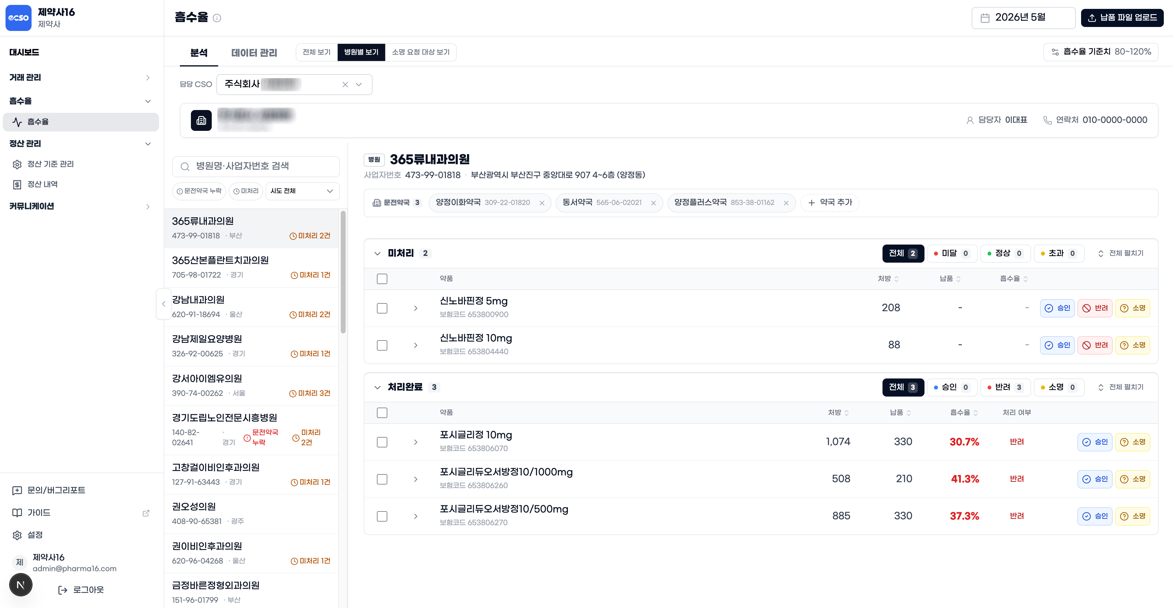Select 365산본플란트치과의원 in hospital list

click(x=251, y=268)
